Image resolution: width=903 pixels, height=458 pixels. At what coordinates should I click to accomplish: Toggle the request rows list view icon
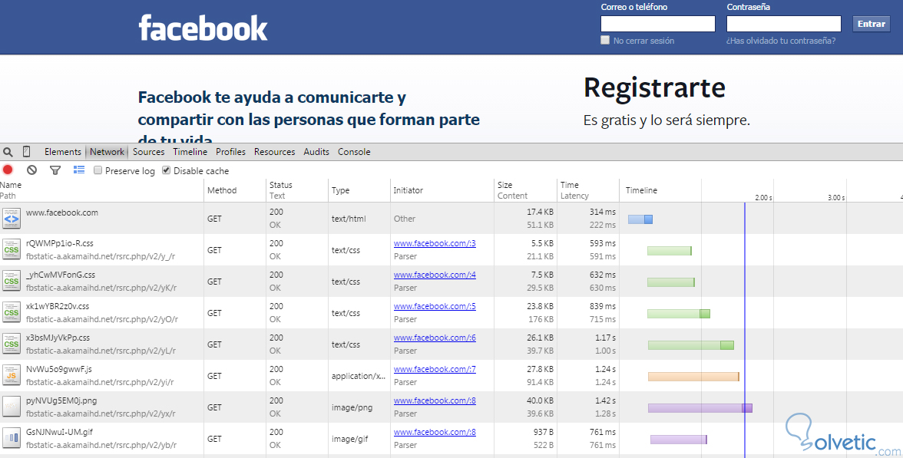click(x=79, y=170)
